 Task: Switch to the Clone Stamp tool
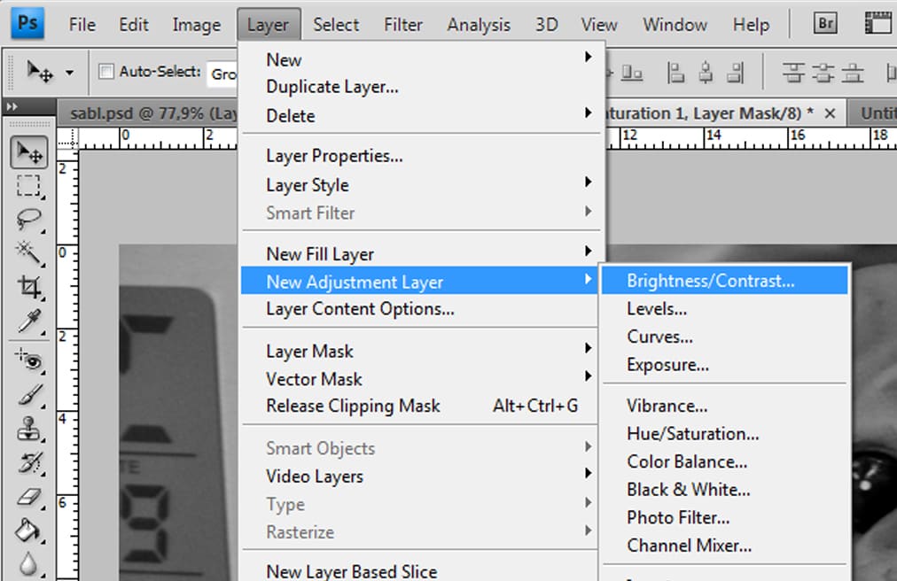(x=29, y=429)
